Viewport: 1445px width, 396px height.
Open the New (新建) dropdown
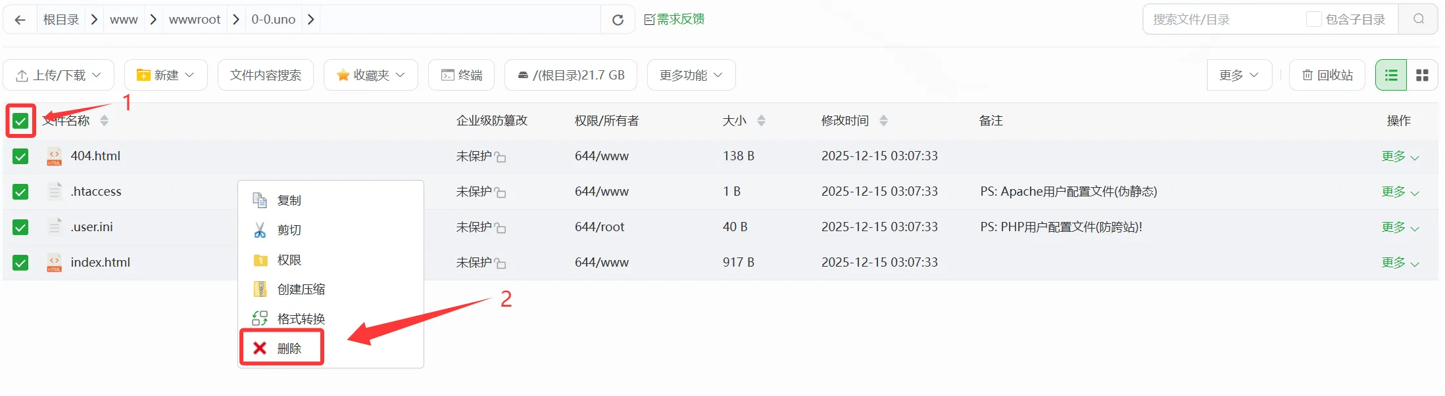pyautogui.click(x=166, y=75)
